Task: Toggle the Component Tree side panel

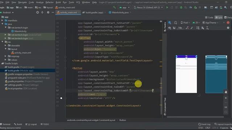Action: coord(165,107)
